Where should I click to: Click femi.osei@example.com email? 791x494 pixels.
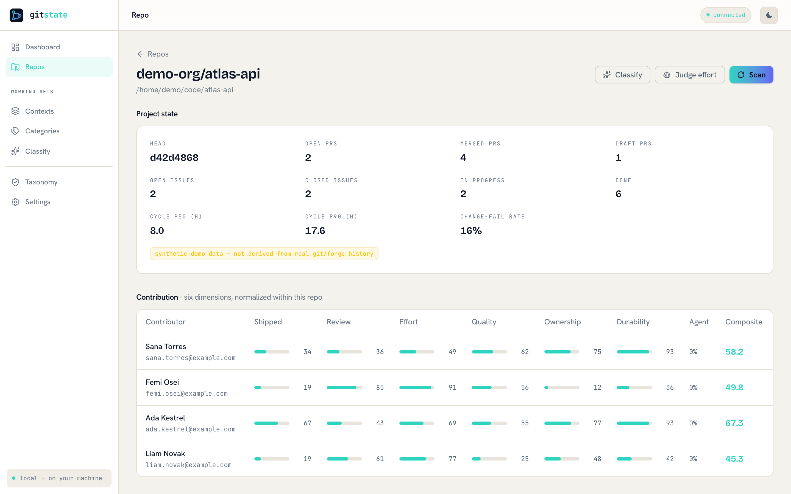[187, 393]
